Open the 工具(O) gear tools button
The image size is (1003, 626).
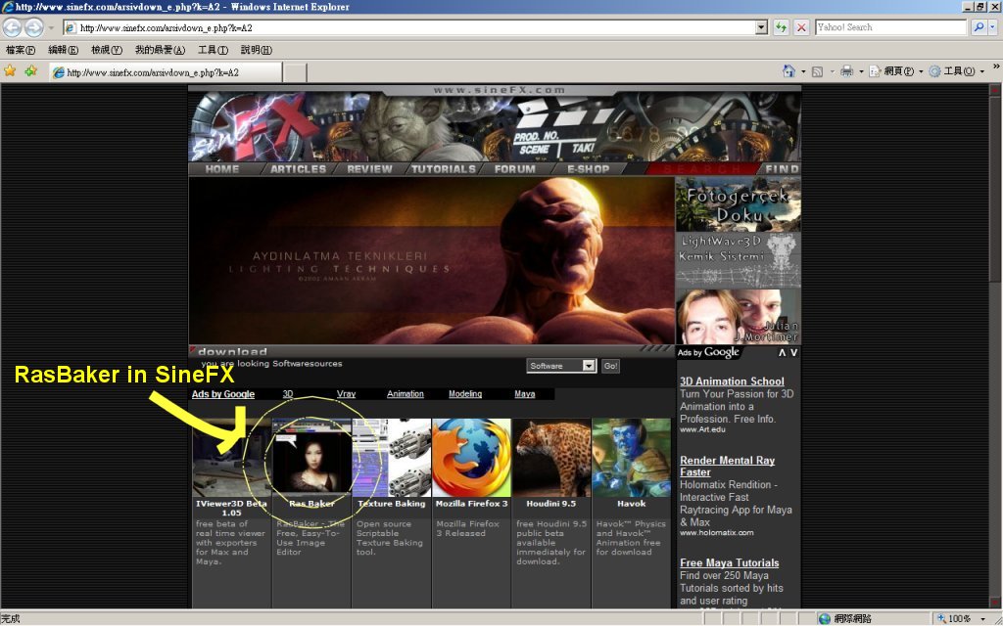click(952, 70)
